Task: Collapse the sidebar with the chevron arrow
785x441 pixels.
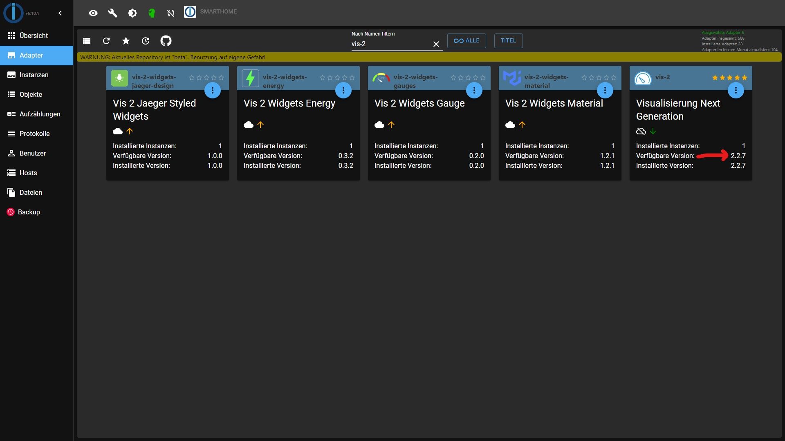Action: (x=60, y=13)
